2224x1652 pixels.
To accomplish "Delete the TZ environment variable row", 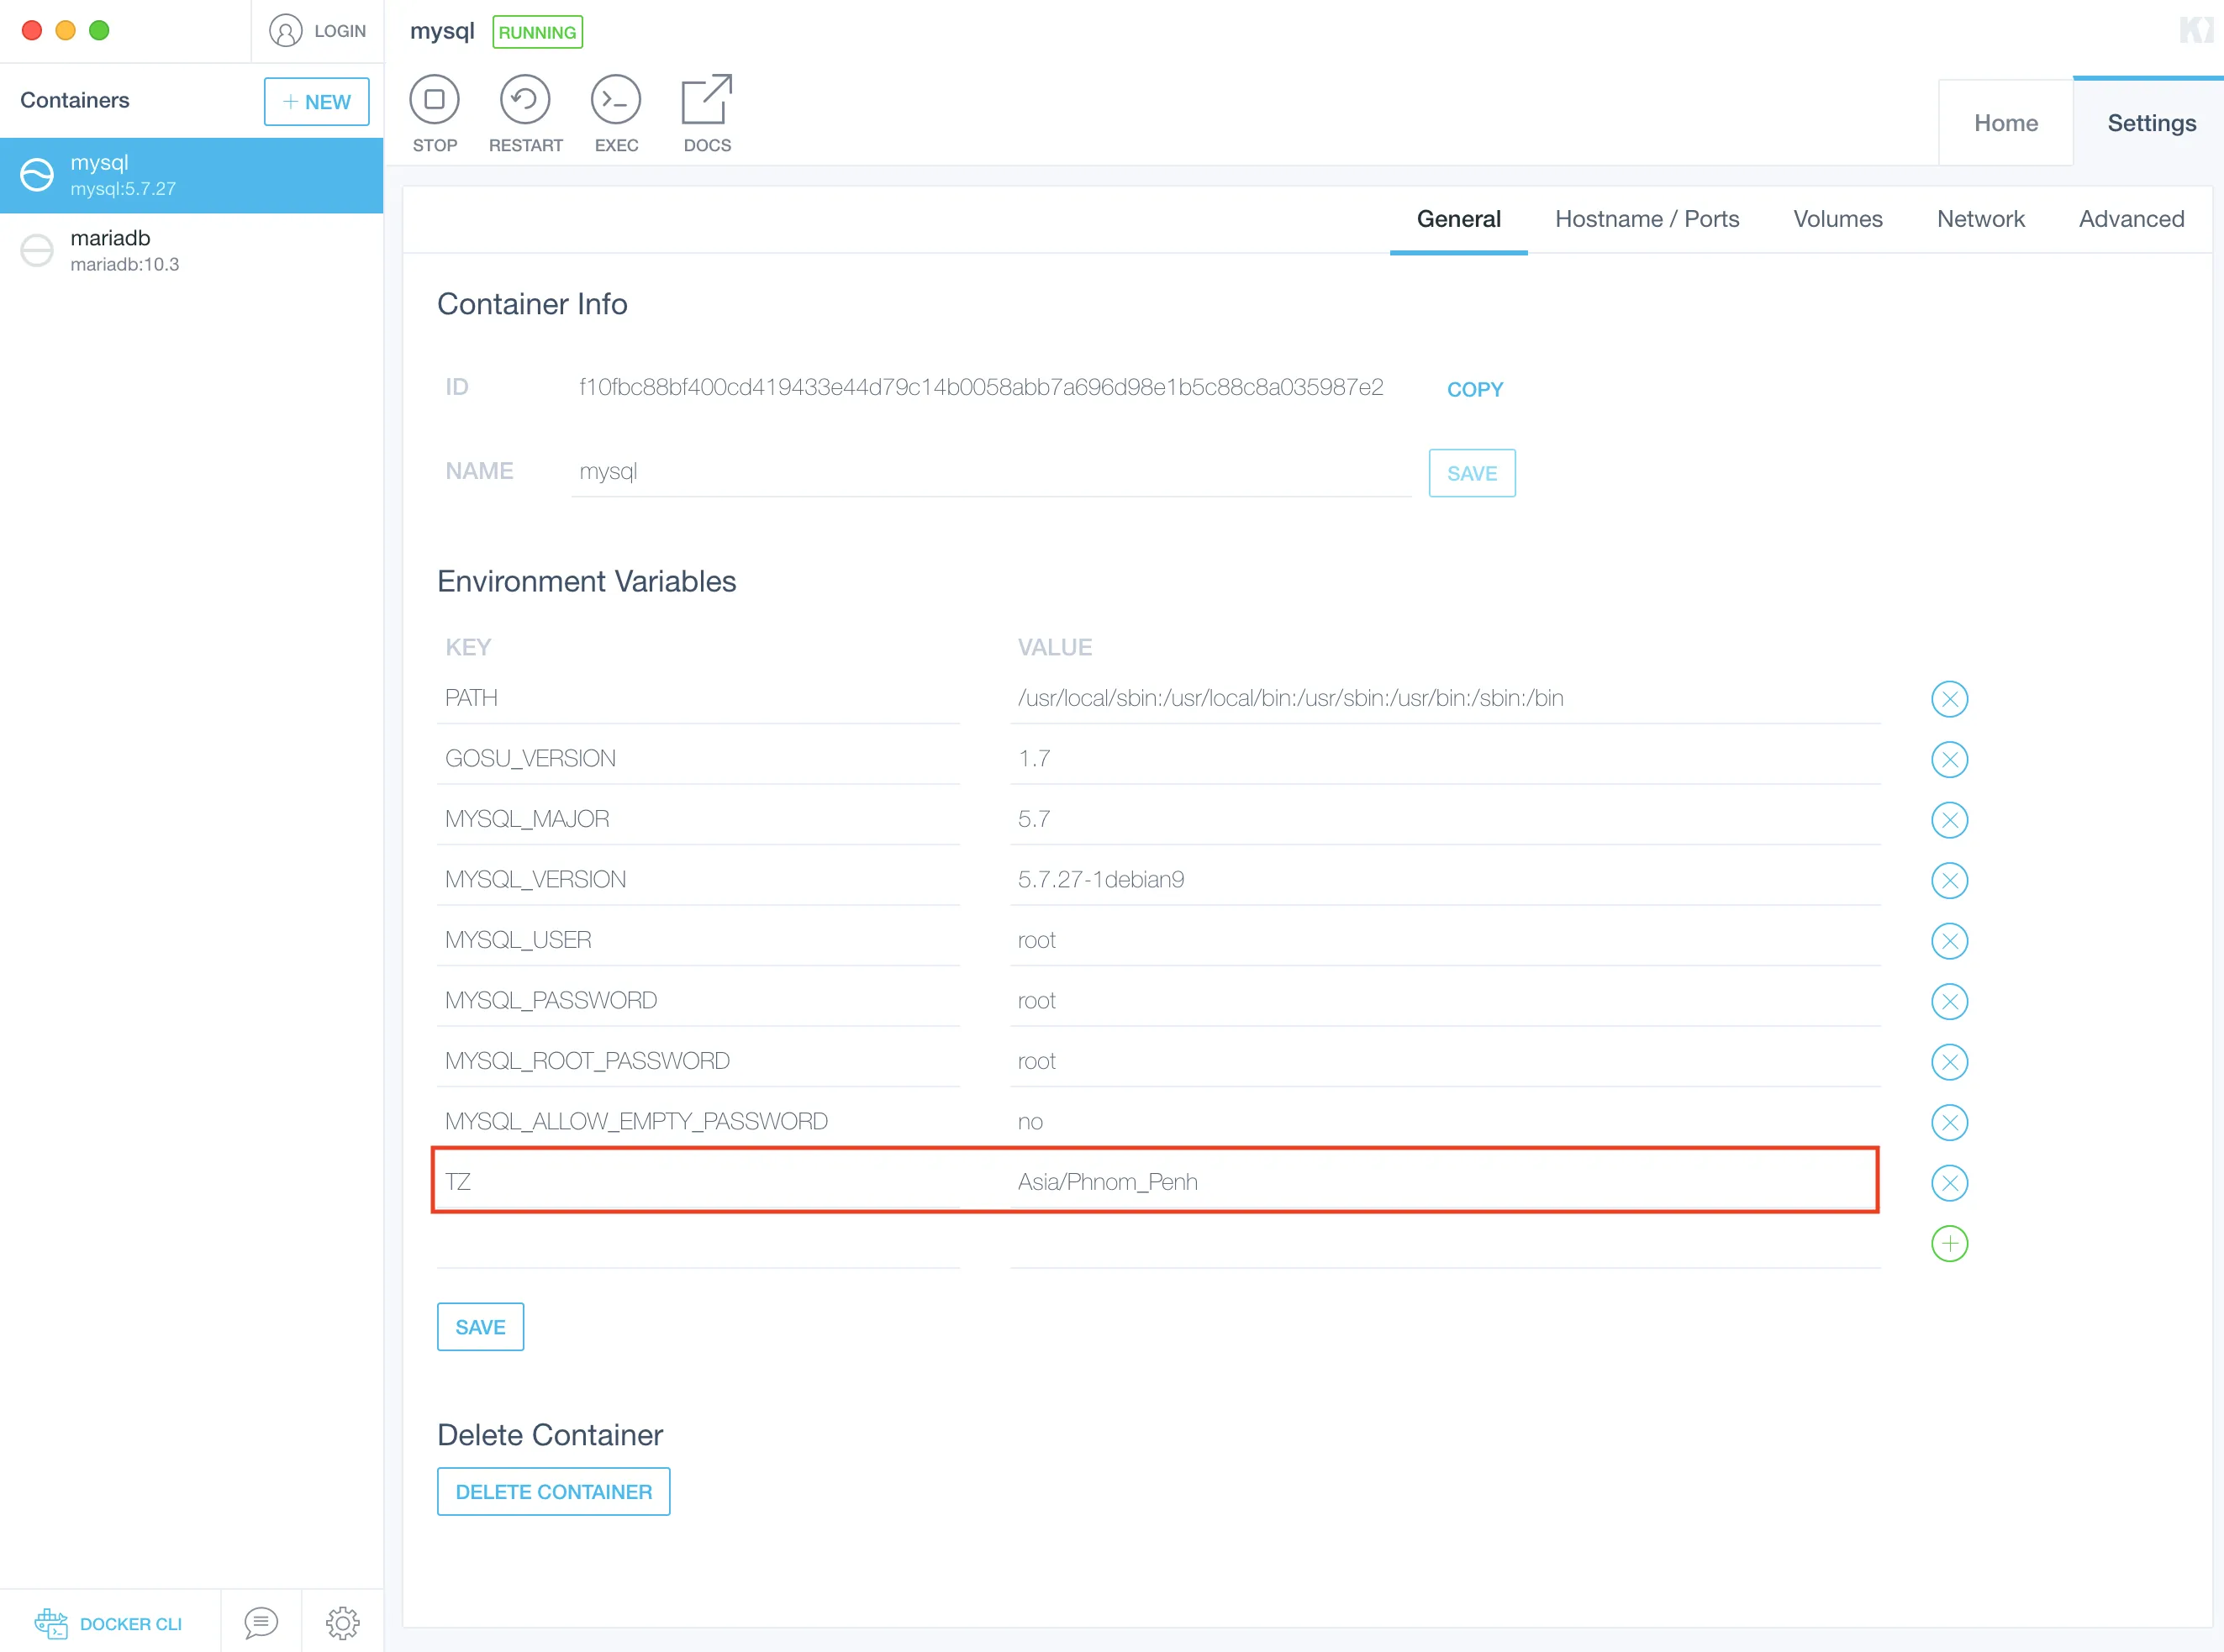I will [1949, 1183].
